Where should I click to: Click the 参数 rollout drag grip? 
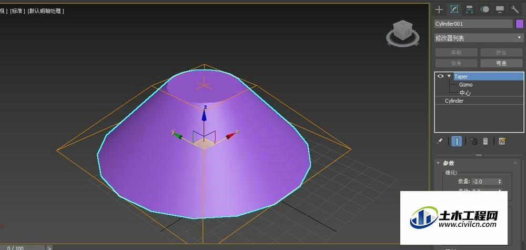515,163
